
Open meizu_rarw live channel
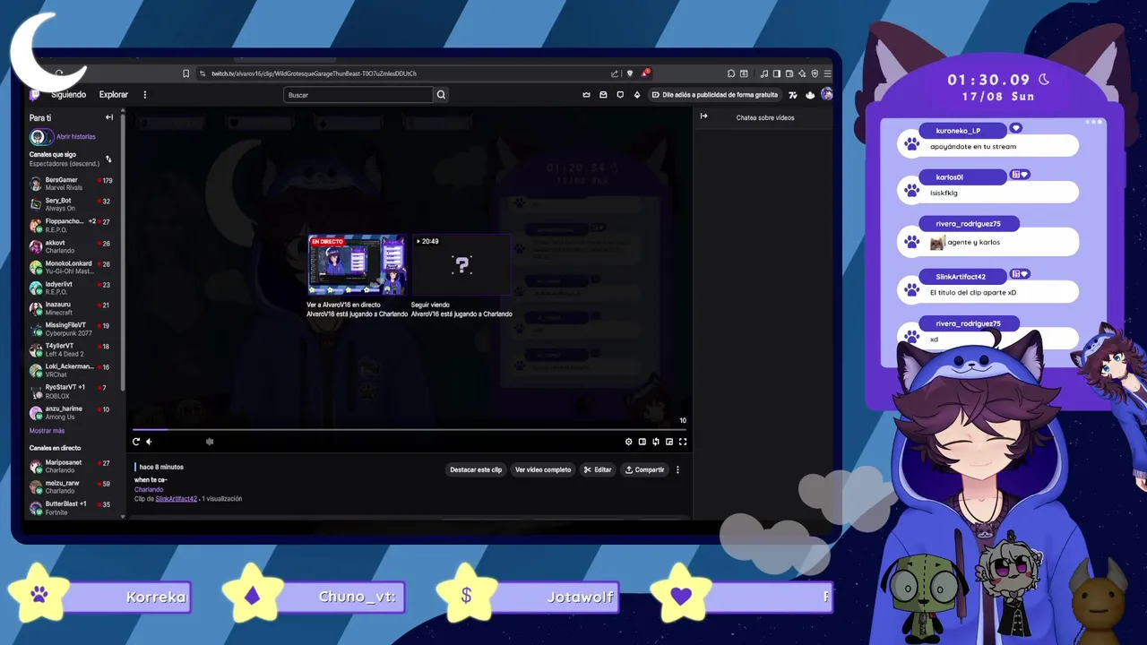pyautogui.click(x=71, y=486)
